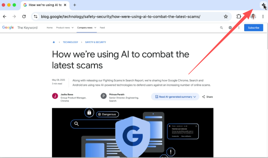The image size is (268, 158).
Task: Click the home breadcrumb icon
Action: (x=54, y=42)
